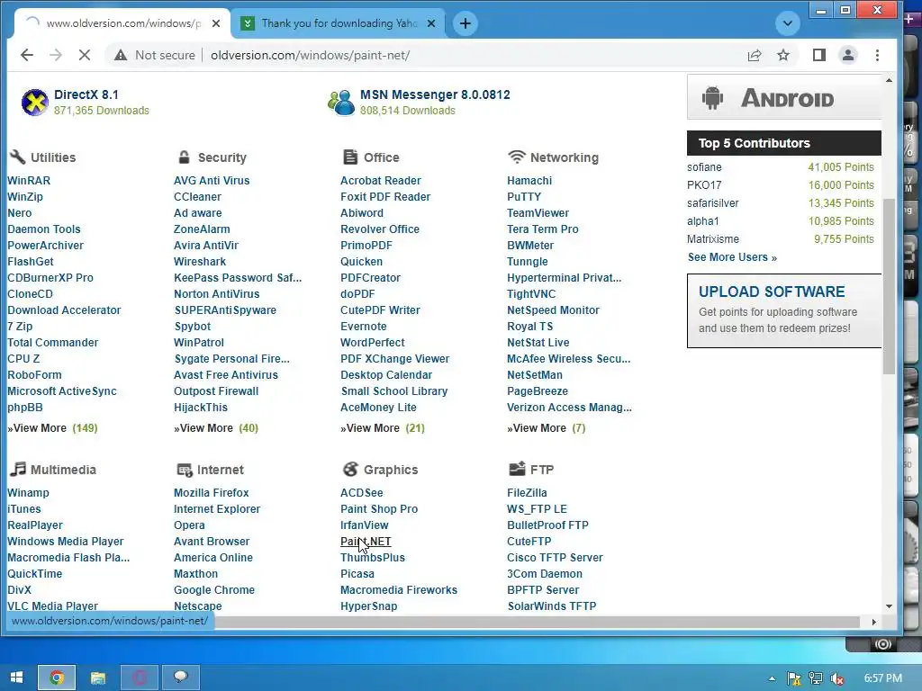
Task: Go back to the previous page
Action: pyautogui.click(x=27, y=55)
